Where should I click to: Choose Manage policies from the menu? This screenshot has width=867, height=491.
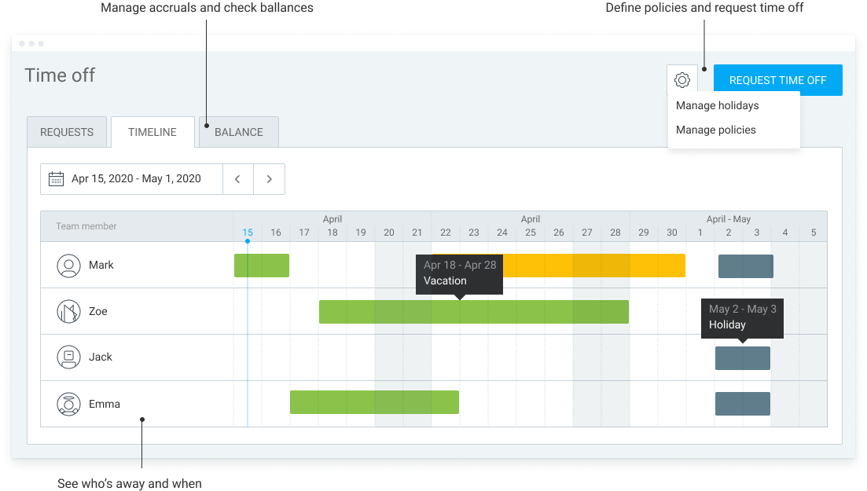point(715,130)
